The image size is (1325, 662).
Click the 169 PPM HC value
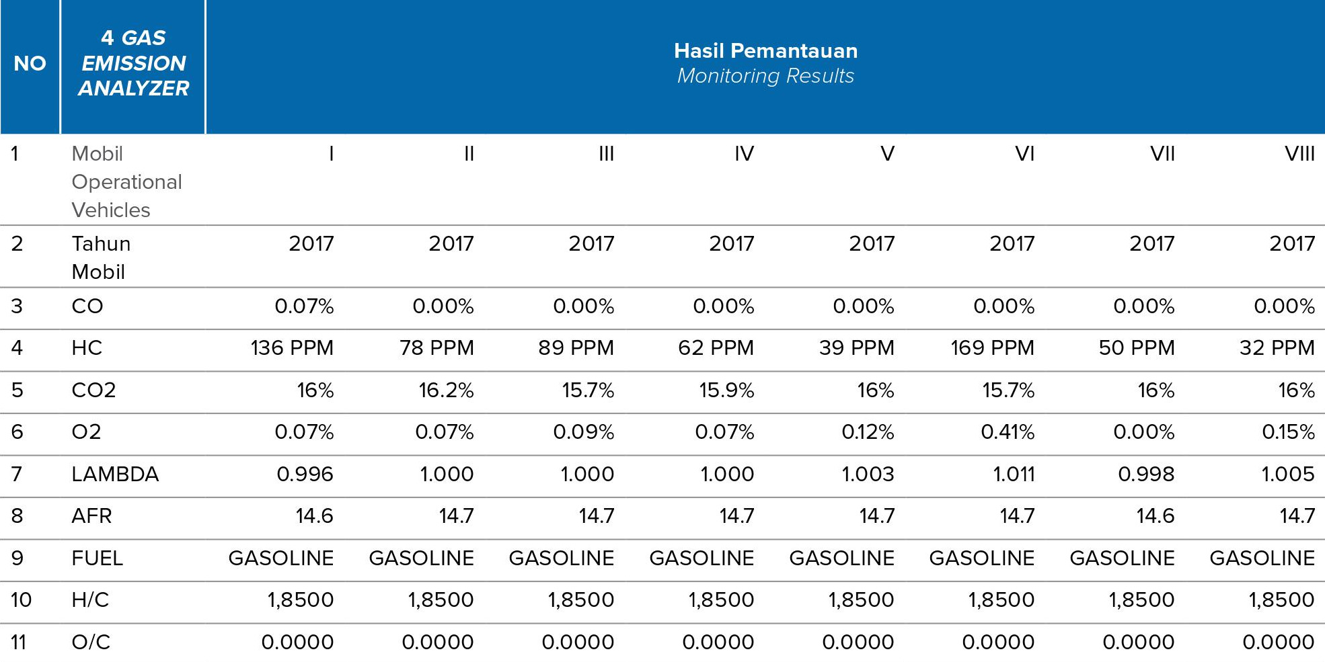click(x=992, y=348)
